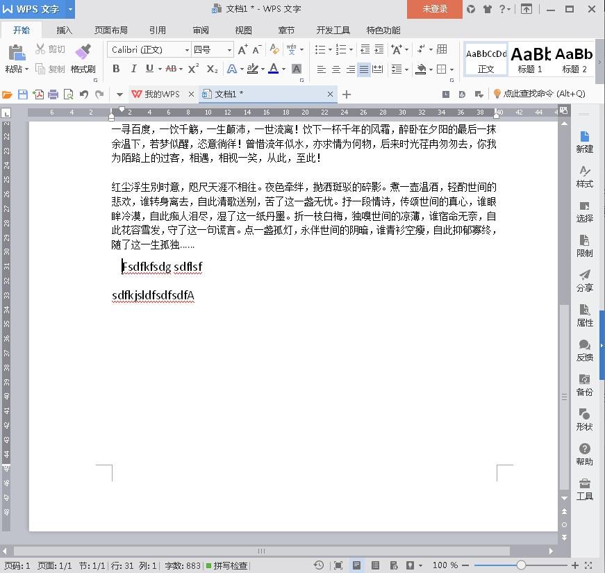The image size is (605, 573).
Task: Click the character shading A icon
Action: click(x=297, y=69)
